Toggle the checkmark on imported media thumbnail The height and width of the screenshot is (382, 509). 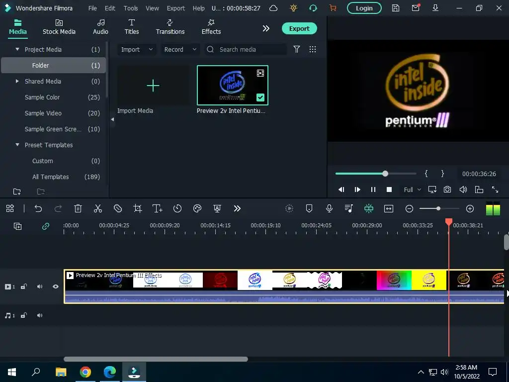tap(260, 97)
